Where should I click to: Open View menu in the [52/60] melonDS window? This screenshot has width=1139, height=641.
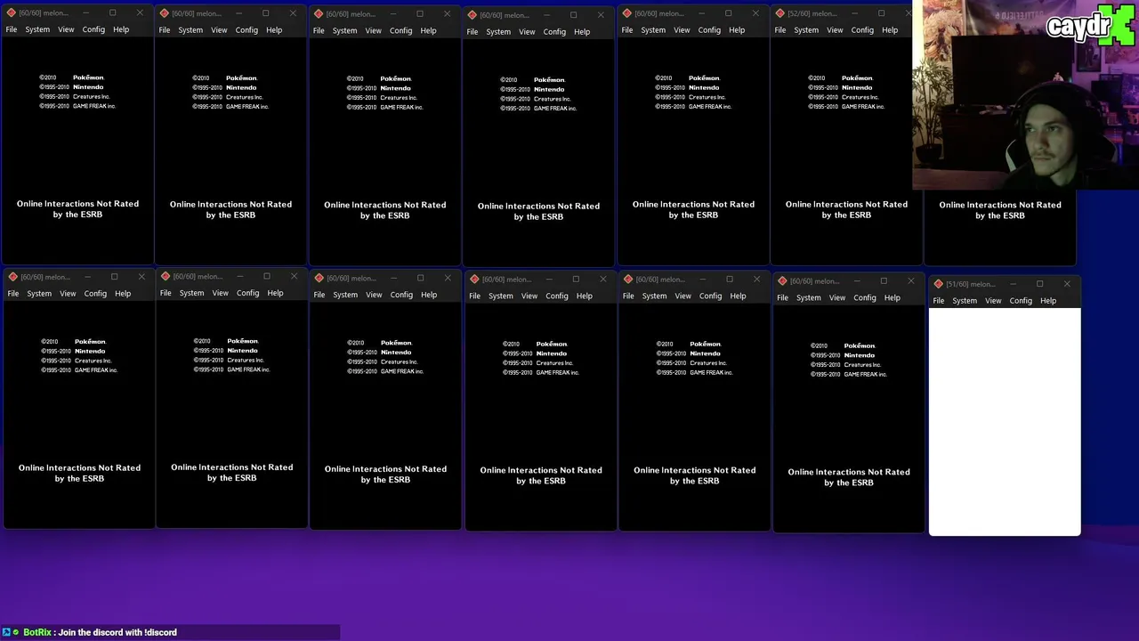tap(835, 30)
